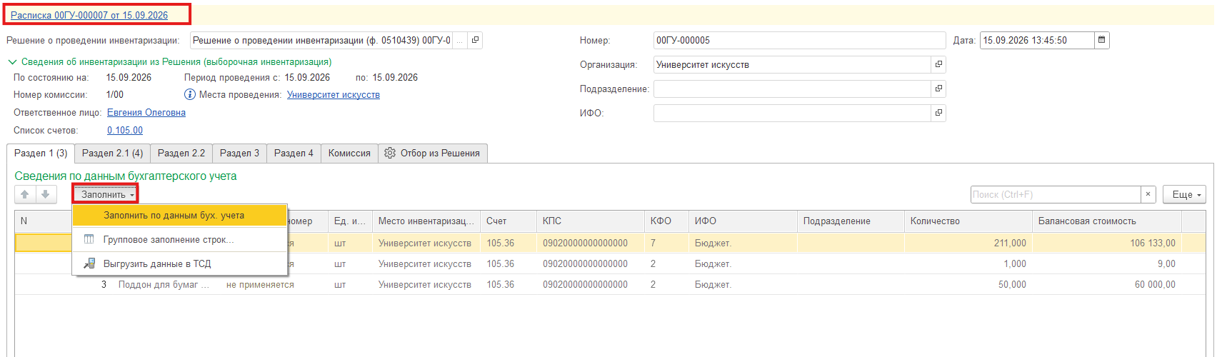Viewport: 1222px width, 357px height.
Task: Collapse Сведения об инвентаризации из Решения section
Action: [x=12, y=62]
